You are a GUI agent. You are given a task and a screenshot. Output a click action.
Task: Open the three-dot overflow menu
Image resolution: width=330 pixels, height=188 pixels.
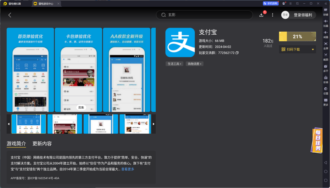click(273, 15)
